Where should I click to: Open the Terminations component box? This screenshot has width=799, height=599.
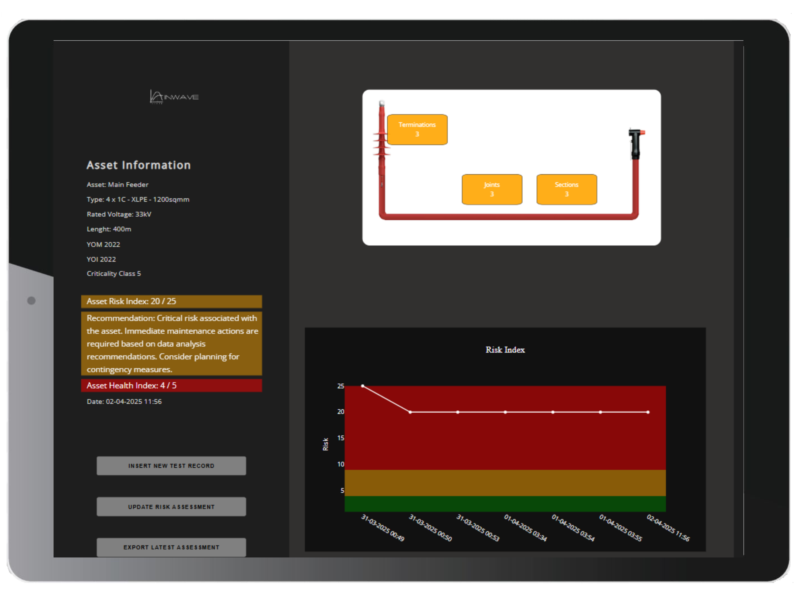coord(417,130)
